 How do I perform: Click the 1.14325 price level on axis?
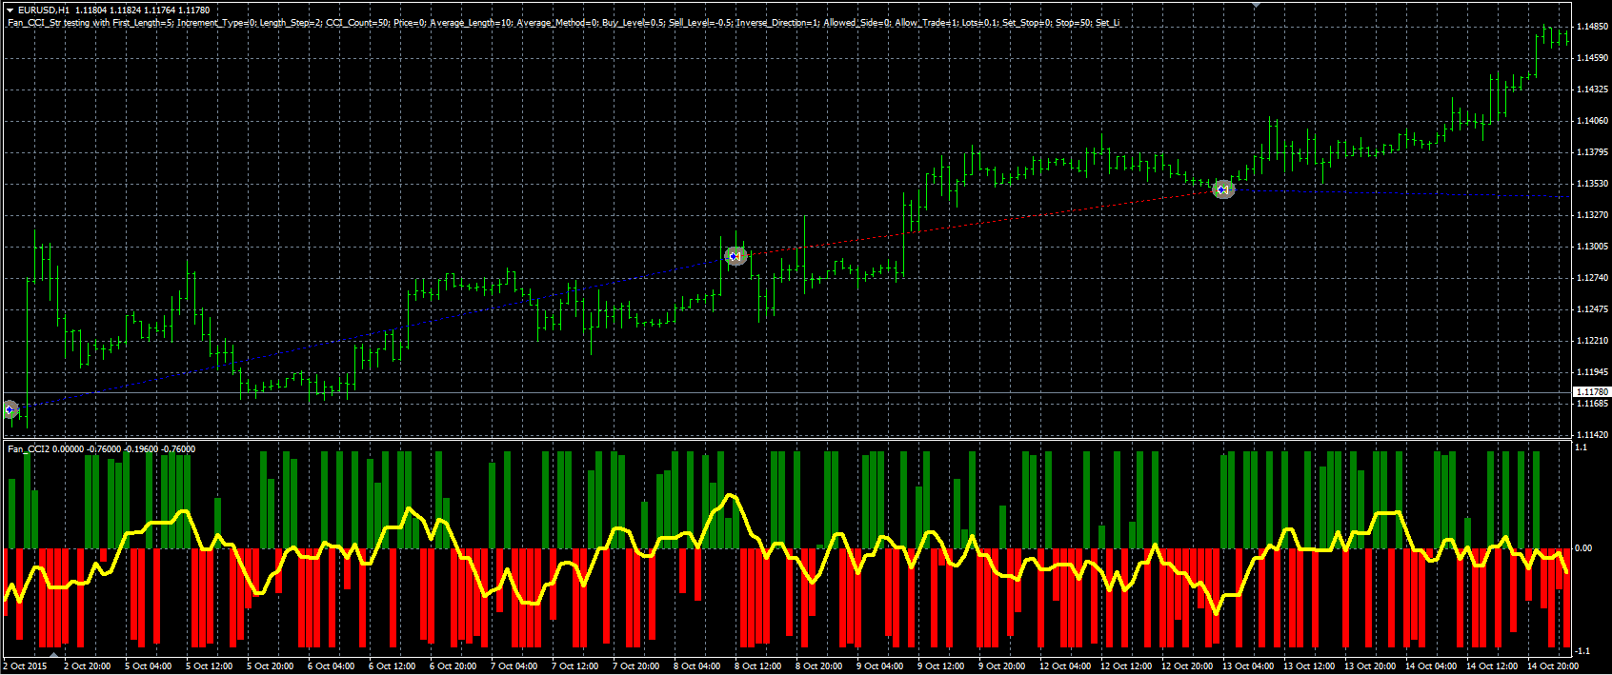point(1592,89)
